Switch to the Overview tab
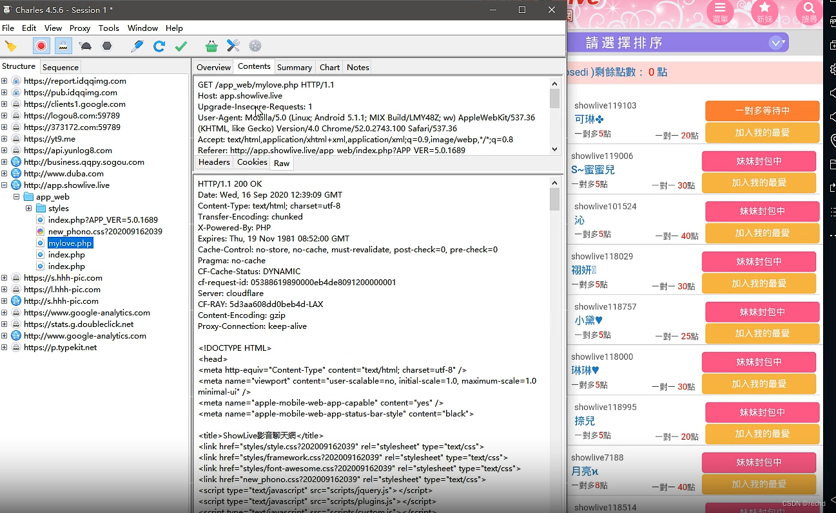Screen dimensions: 836x513 click(x=213, y=67)
